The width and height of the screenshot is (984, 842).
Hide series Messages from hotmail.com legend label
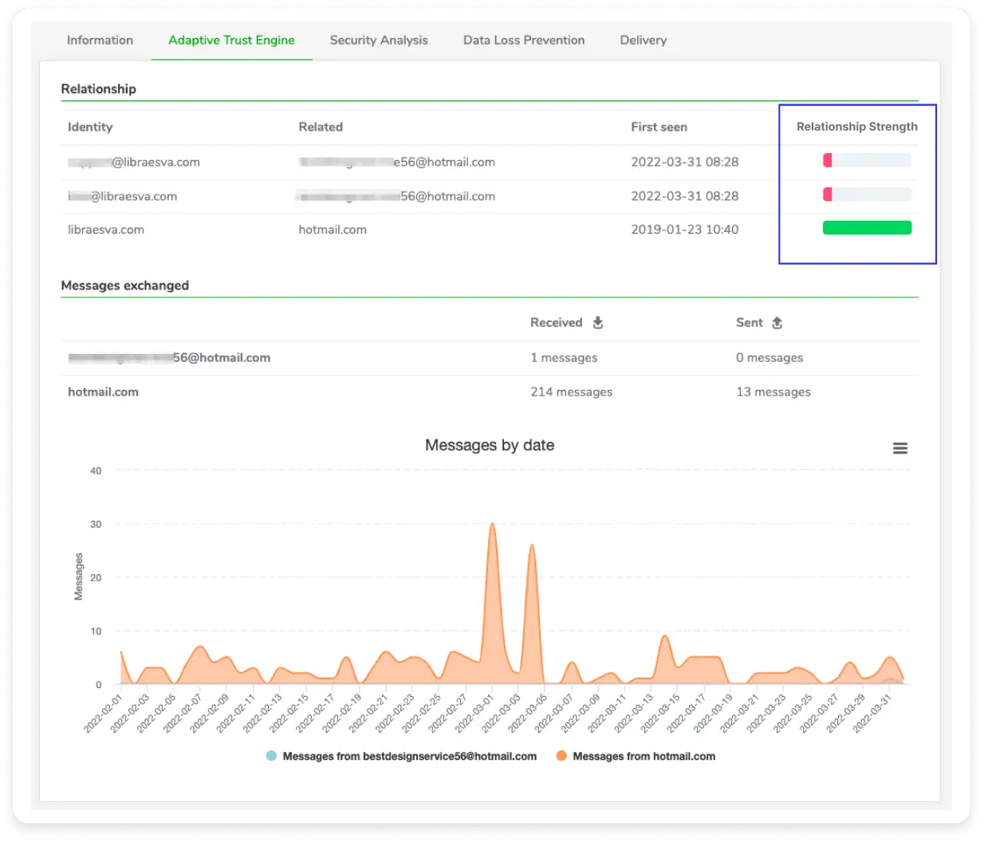click(644, 756)
